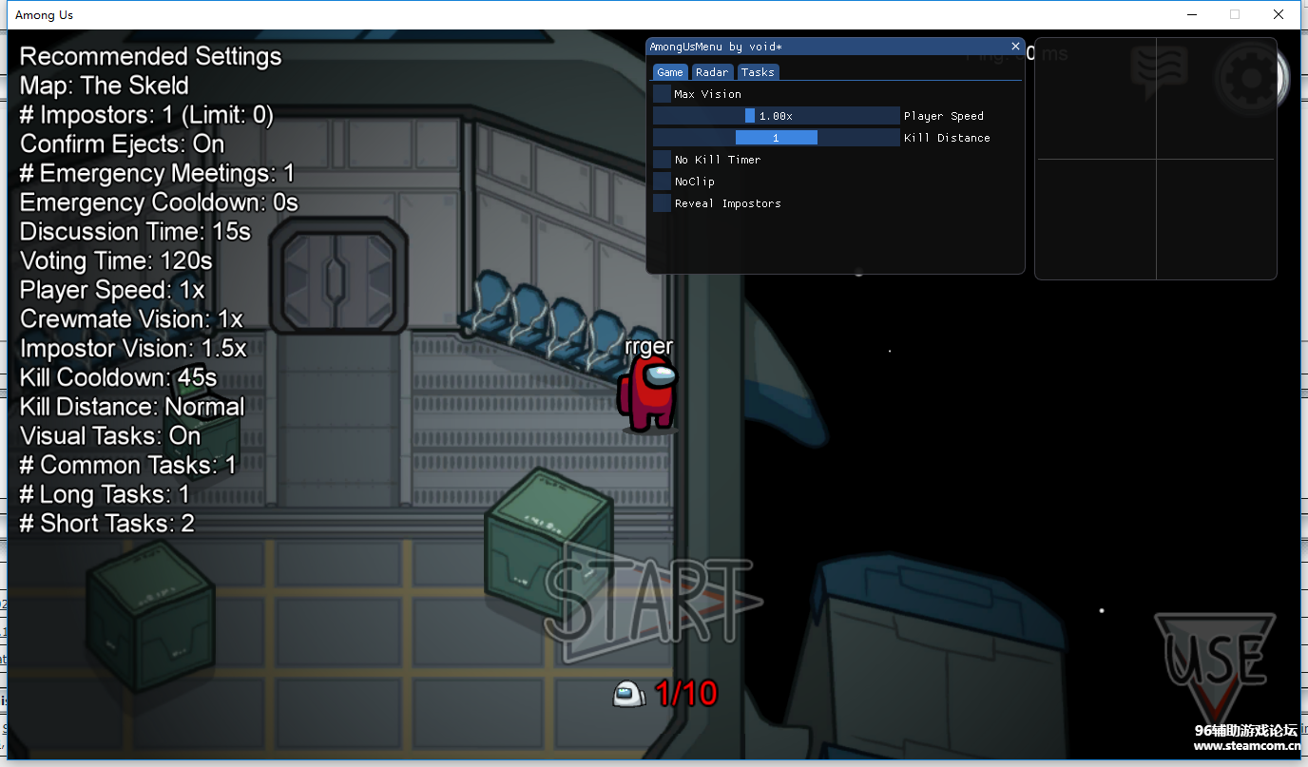
Task: Click the AmongUsMenu title bar
Action: pos(827,46)
